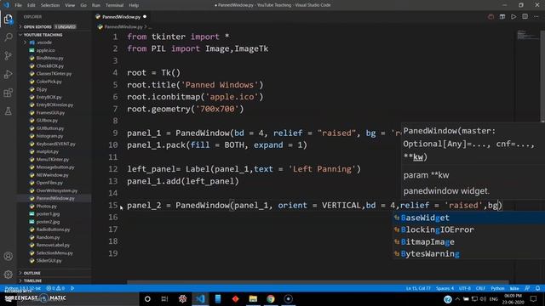Open the Selection menu

[50, 5]
